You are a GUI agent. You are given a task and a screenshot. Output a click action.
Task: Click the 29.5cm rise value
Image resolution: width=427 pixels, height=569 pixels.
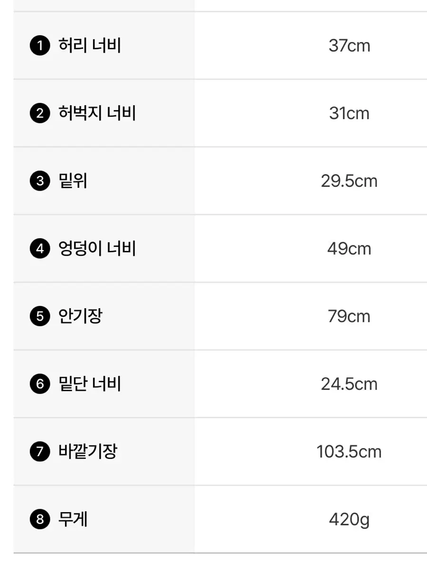pos(349,181)
